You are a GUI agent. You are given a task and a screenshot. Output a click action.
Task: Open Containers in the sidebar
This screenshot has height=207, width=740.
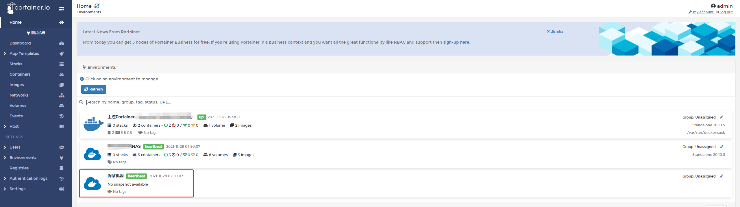coord(20,74)
